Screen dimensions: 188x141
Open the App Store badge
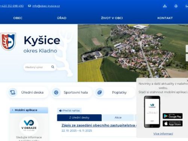pos(173,123)
